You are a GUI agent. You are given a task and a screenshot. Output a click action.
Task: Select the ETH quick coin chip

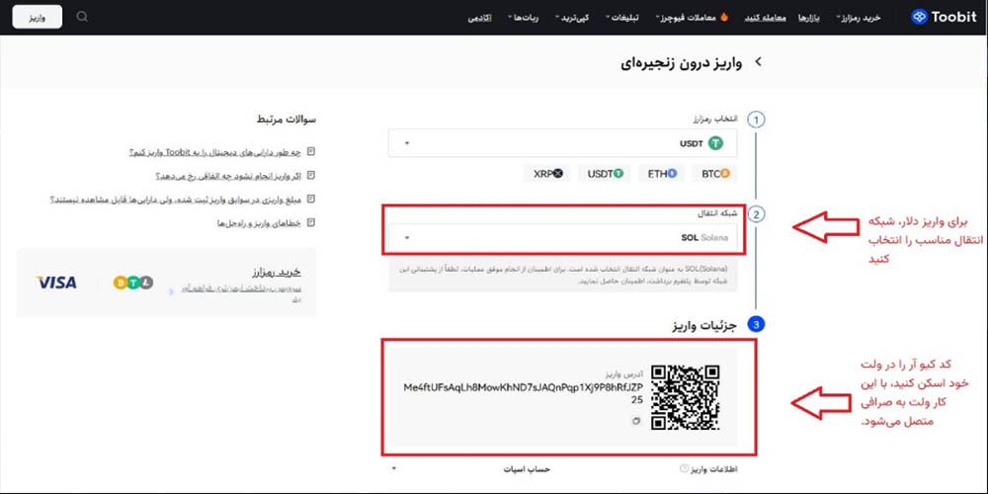pos(662,174)
